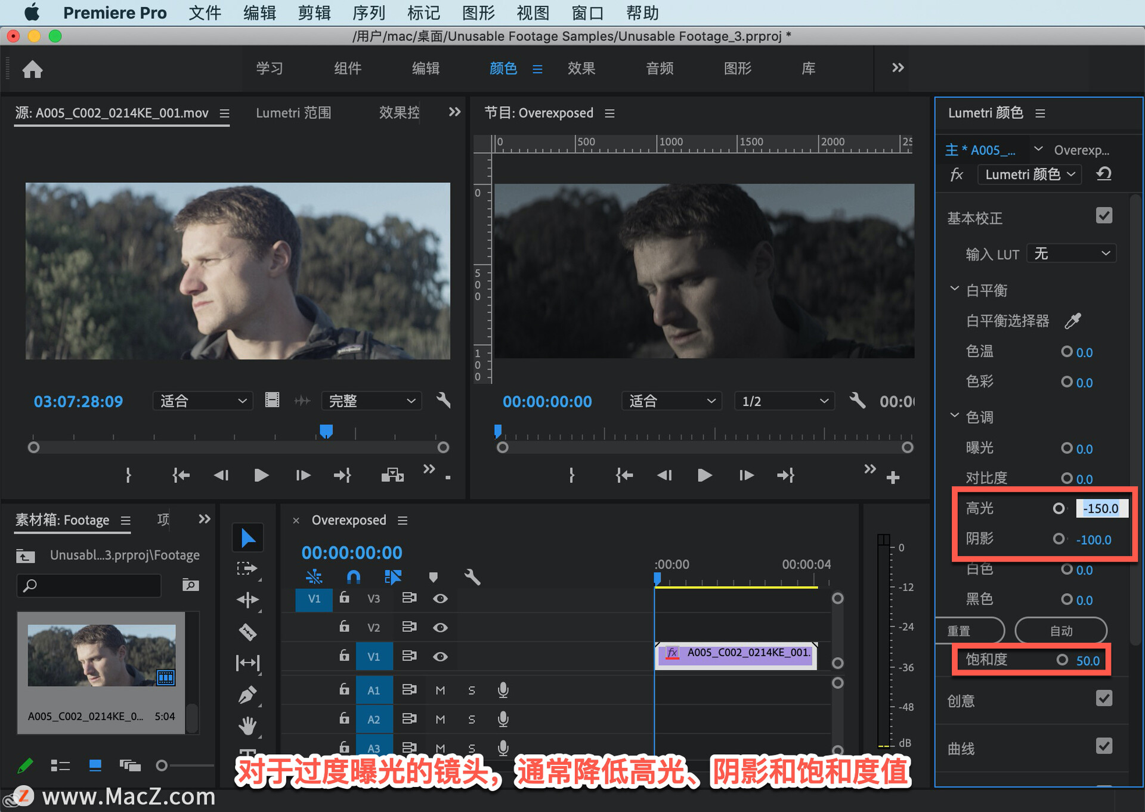Toggle timeline snap magnet icon
Screen dimensions: 1145x812
(x=354, y=577)
